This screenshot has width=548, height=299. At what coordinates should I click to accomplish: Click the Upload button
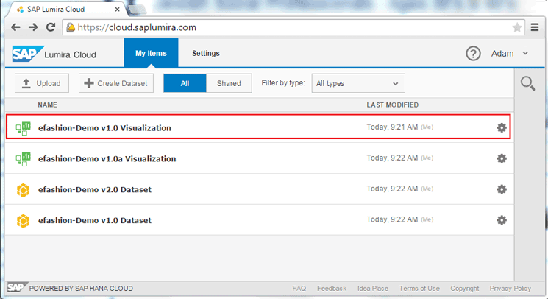pyautogui.click(x=42, y=83)
